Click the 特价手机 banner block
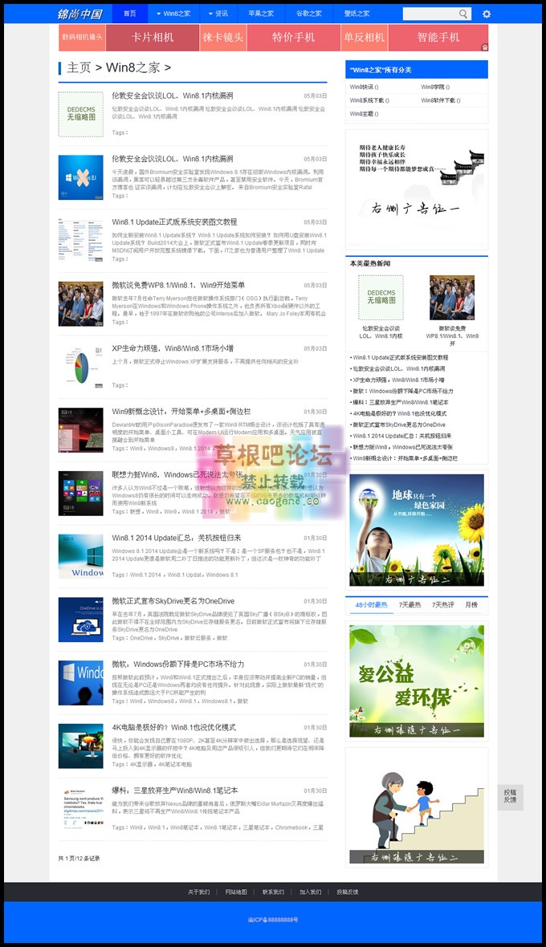Viewport: 546px width, 947px height. pos(294,38)
